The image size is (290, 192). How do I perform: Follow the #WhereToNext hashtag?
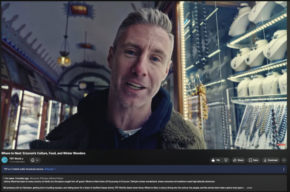pos(56,178)
